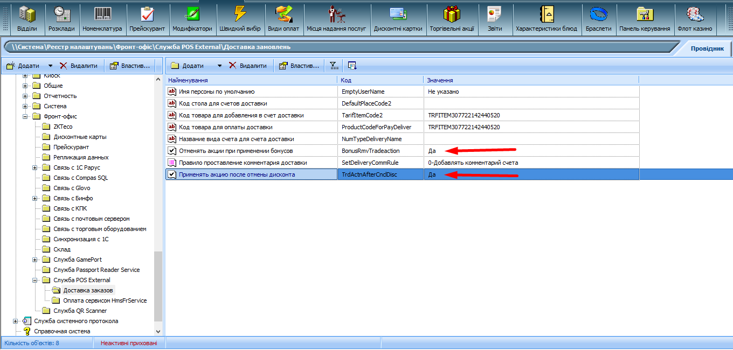
Task: Click the filter icon in right toolbar
Action: click(x=334, y=66)
